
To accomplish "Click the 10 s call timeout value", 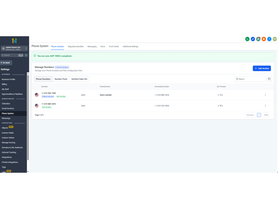I will click(x=220, y=95).
